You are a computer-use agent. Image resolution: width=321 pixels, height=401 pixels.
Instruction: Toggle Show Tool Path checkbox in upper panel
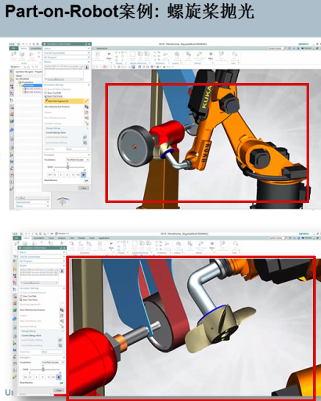pos(46,92)
